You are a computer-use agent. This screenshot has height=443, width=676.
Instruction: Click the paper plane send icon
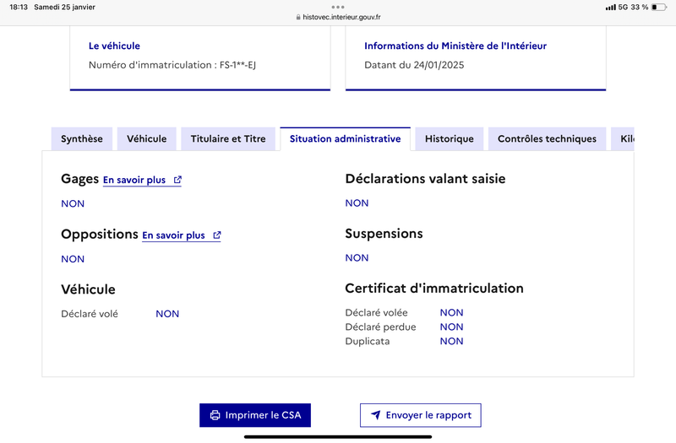click(376, 415)
